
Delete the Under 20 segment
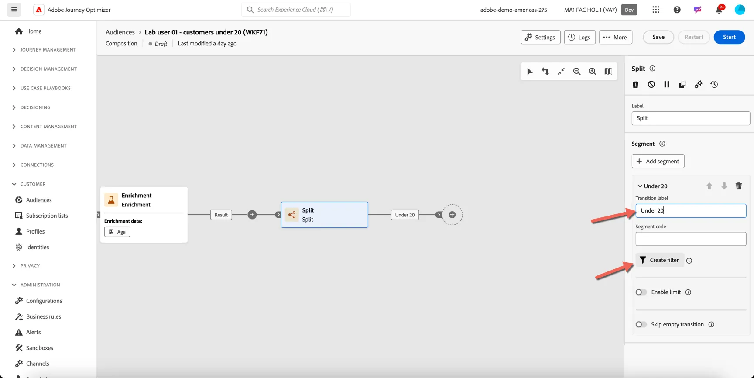pyautogui.click(x=739, y=186)
